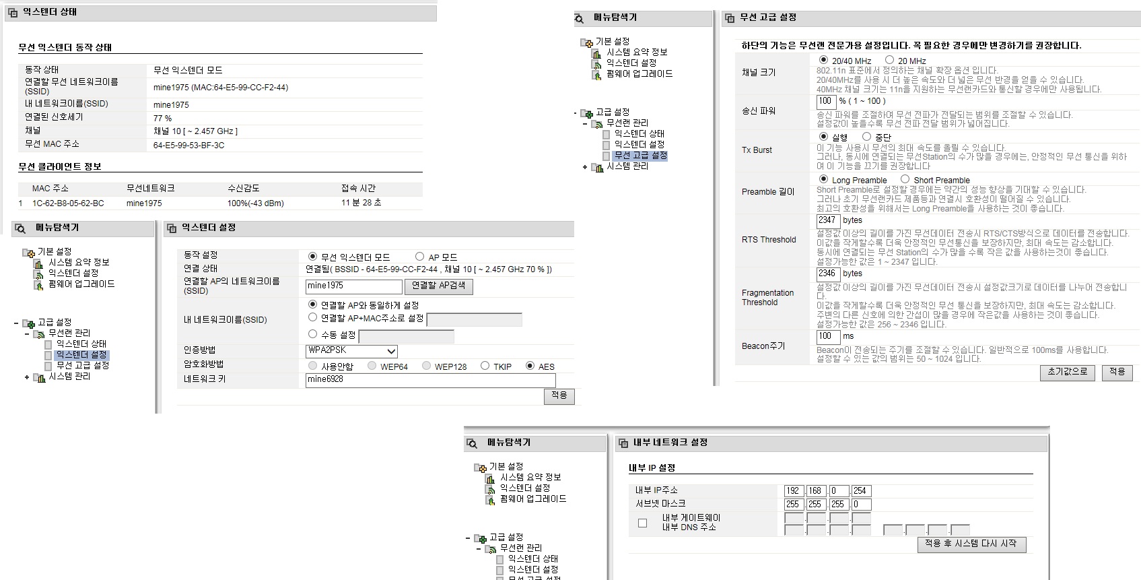
Task: Click the 펌웨어 업그레이드 icon beside the 무선 고급 설정 panel
Action: click(596, 74)
